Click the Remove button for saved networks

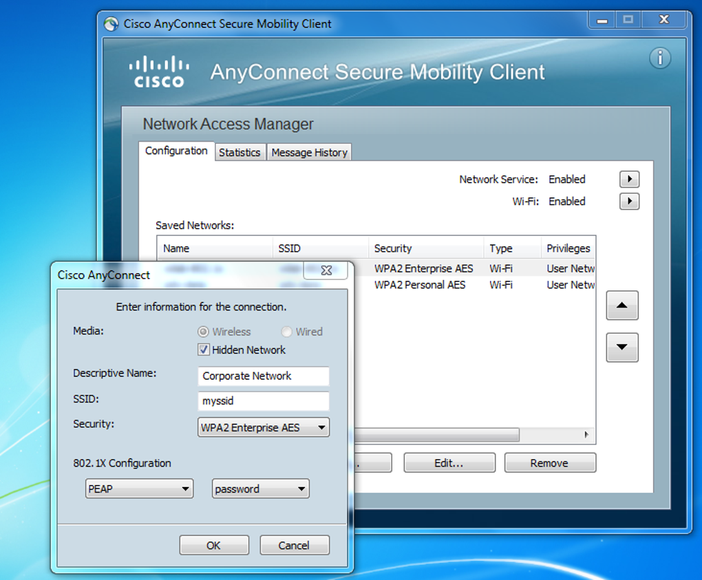coord(549,463)
